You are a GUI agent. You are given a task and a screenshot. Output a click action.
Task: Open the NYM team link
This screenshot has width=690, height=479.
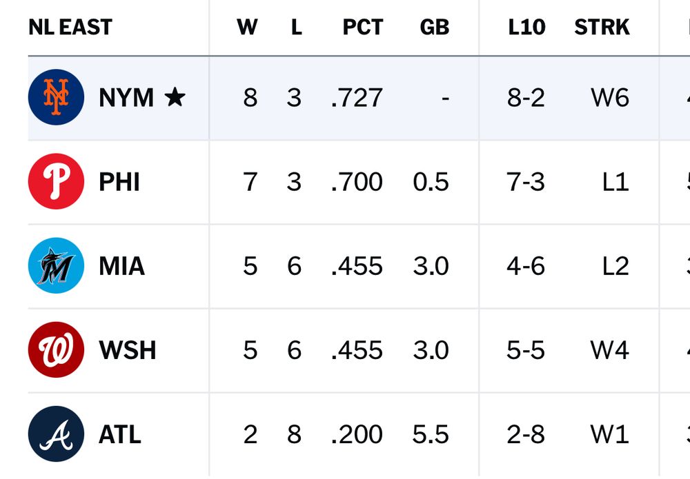(126, 98)
